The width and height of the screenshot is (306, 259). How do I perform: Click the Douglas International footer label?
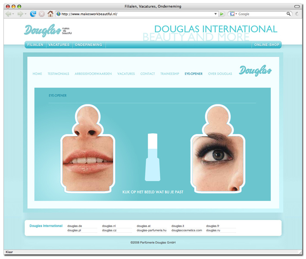click(x=46, y=226)
